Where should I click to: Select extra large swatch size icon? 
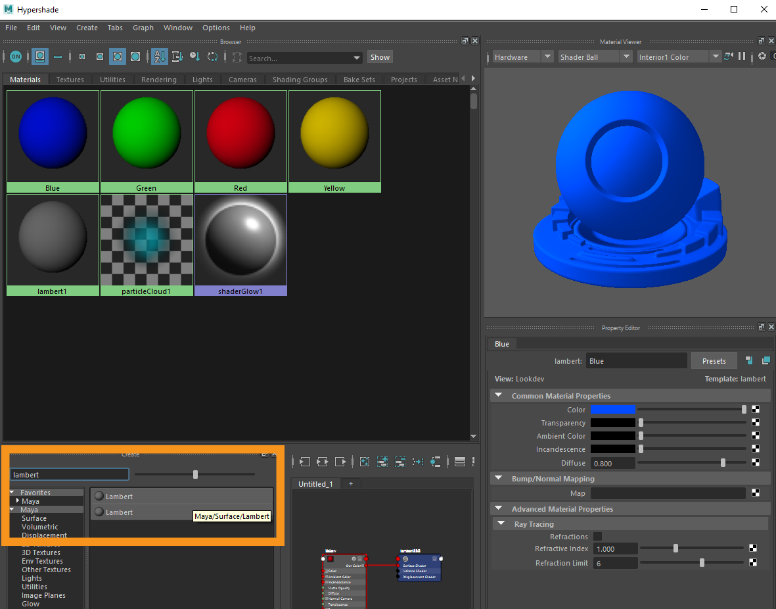click(135, 57)
